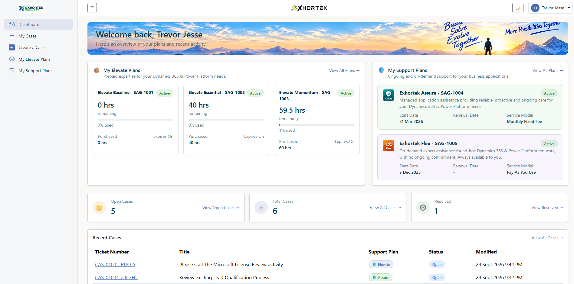Open Exhortek Flex - SAG-1005 plan title
574x284 pixels.
[428, 144]
